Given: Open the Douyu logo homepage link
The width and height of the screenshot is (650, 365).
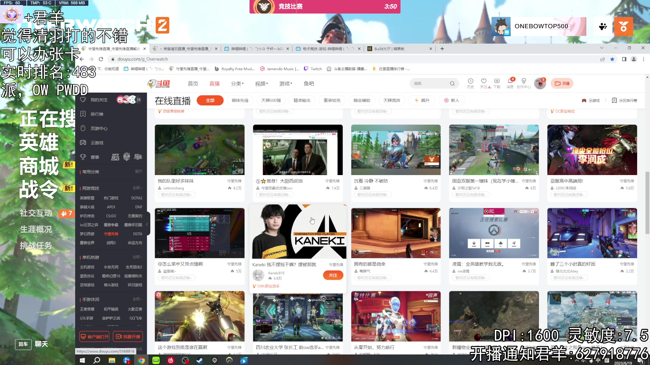Looking at the screenshot, I should [x=158, y=83].
